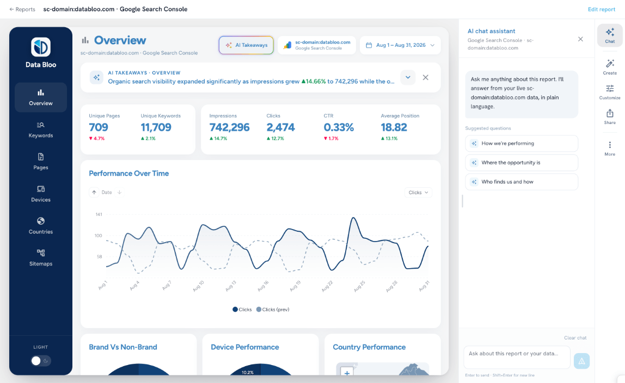This screenshot has width=625, height=383.
Task: Ask suggested question Where the opportunity is
Action: point(522,163)
